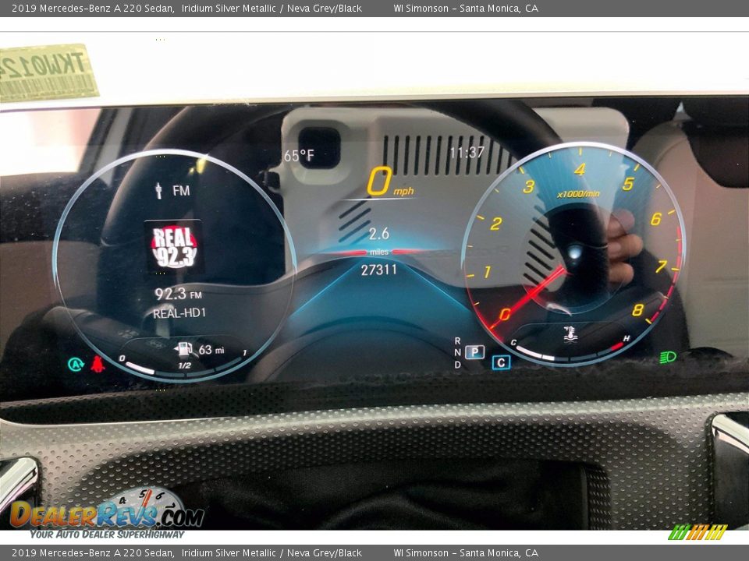Viewport: 749px width, 561px height.
Task: Select the highlighted P gear indicator
Action: (x=474, y=352)
